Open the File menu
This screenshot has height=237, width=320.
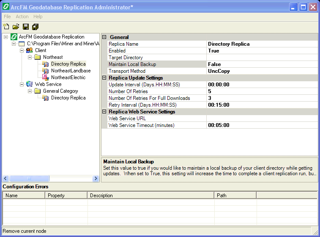click(7, 17)
